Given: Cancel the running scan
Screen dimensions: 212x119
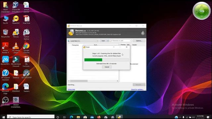Looking at the screenshot, I should tap(107, 67).
